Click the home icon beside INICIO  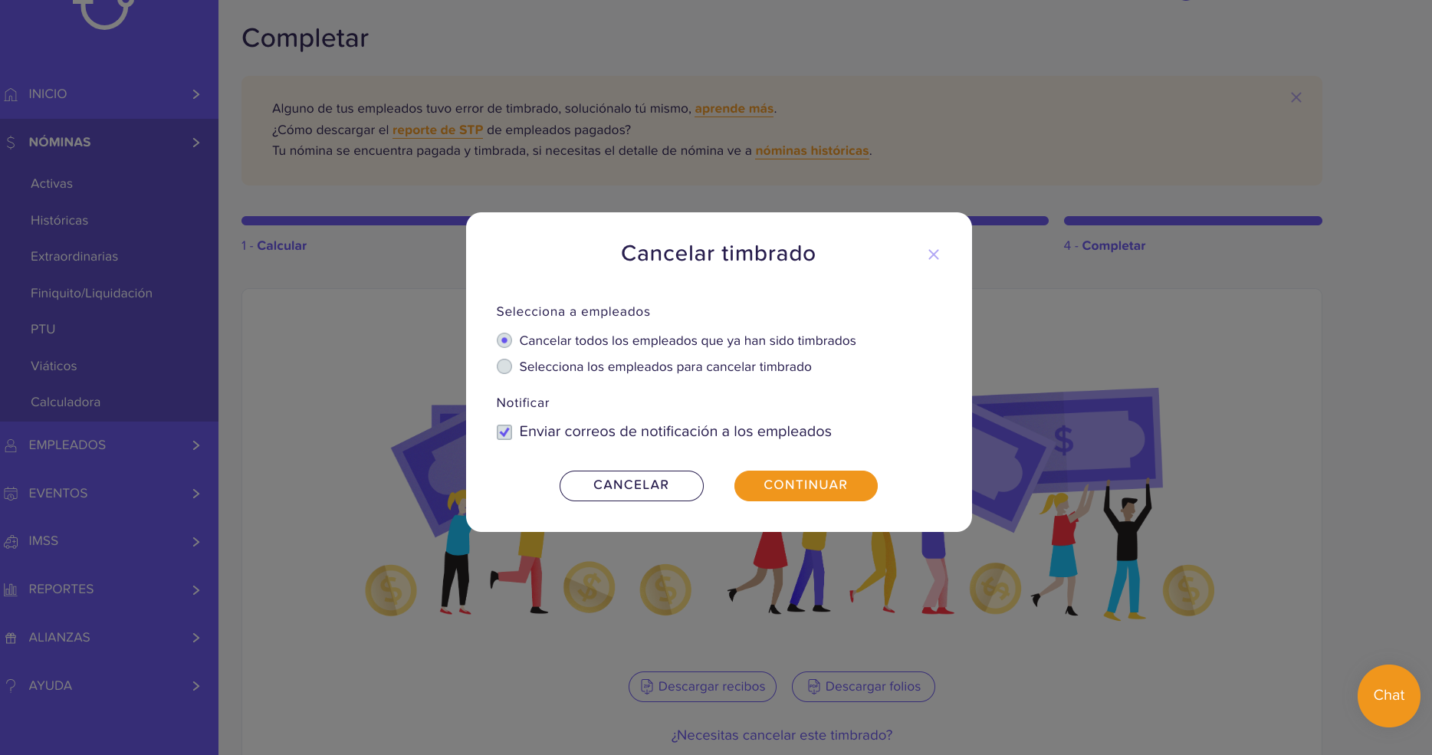(x=11, y=94)
